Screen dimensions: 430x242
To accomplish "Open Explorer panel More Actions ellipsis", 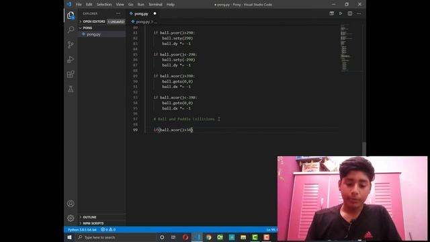I will coord(118,13).
